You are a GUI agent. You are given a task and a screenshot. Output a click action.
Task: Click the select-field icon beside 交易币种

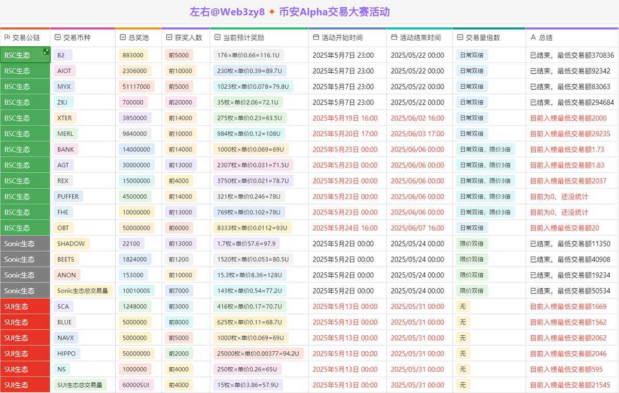point(58,38)
